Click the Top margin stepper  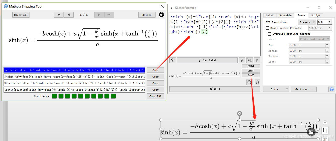pos(327,45)
